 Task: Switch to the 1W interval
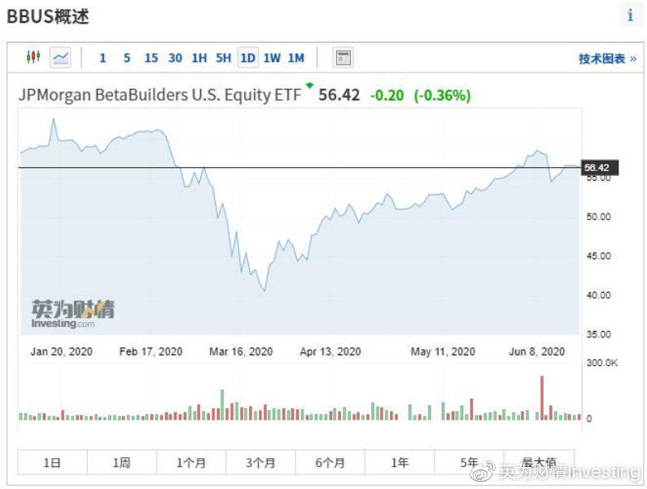click(x=272, y=58)
